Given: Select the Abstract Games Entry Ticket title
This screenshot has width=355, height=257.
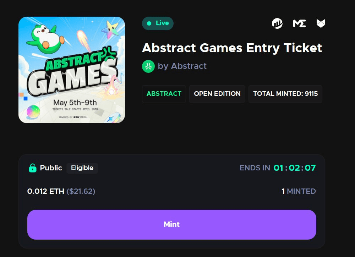Looking at the screenshot, I should tap(232, 48).
